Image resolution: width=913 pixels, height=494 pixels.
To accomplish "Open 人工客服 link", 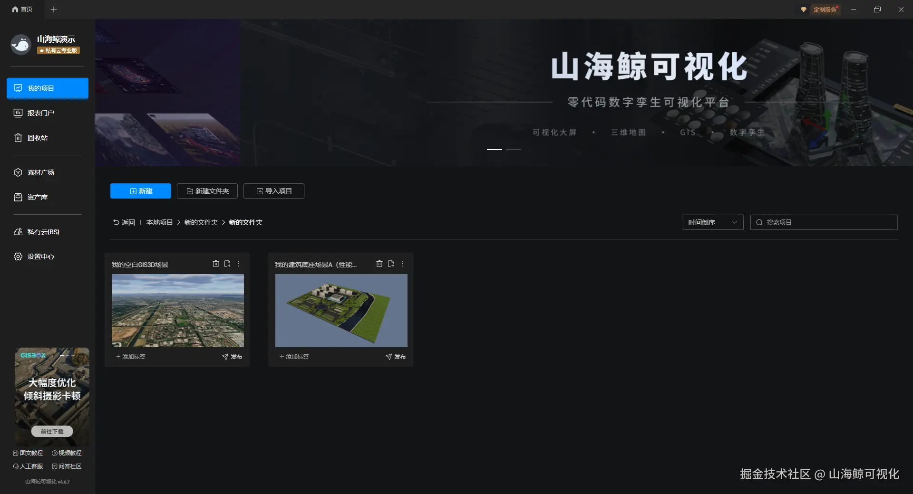I will click(28, 466).
